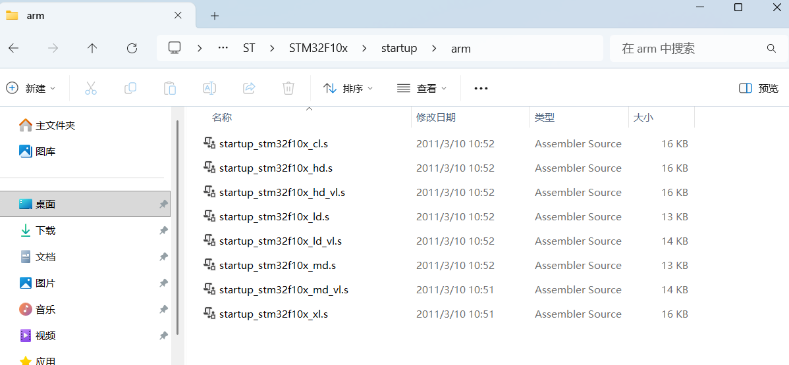Toggle the 预览 preview pane
The width and height of the screenshot is (789, 365).
click(758, 89)
